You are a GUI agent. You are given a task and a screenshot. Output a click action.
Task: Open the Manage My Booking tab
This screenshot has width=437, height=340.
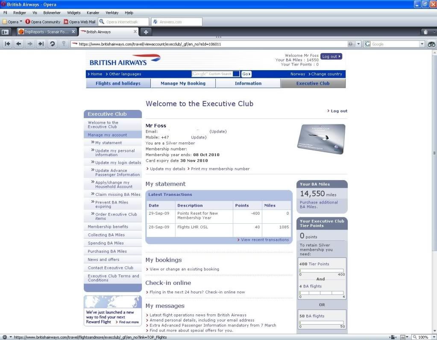point(183,83)
